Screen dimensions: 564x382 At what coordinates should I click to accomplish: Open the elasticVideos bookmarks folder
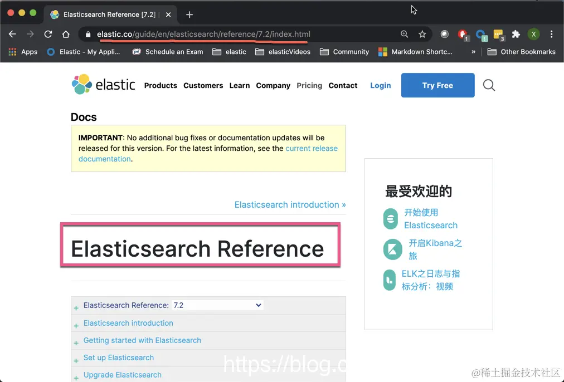coord(283,52)
